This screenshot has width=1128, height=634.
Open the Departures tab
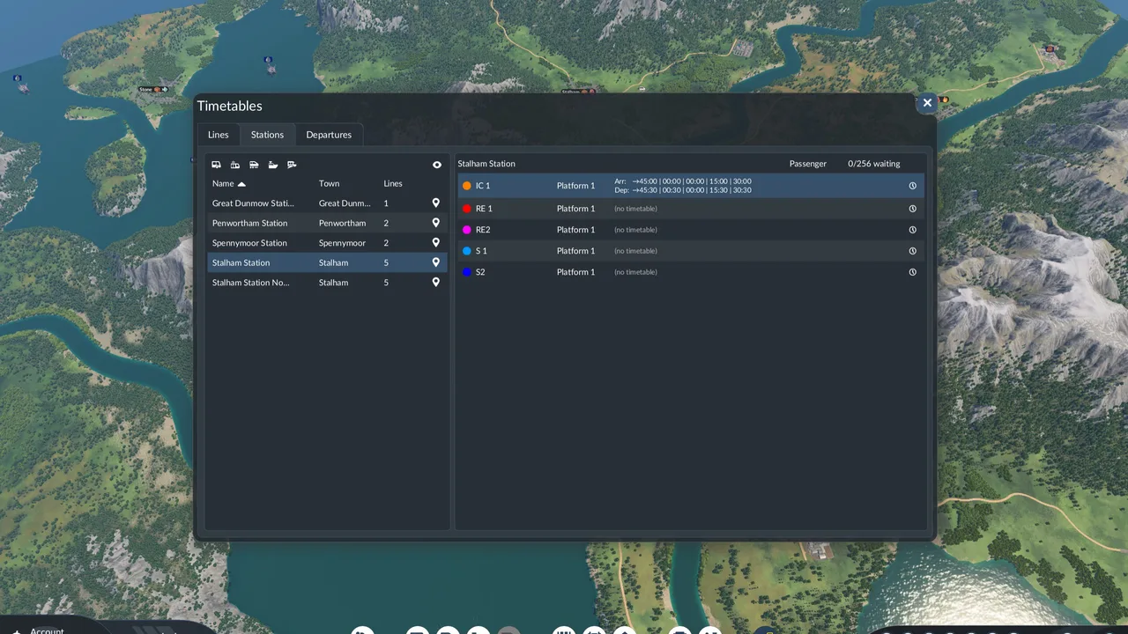[329, 135]
